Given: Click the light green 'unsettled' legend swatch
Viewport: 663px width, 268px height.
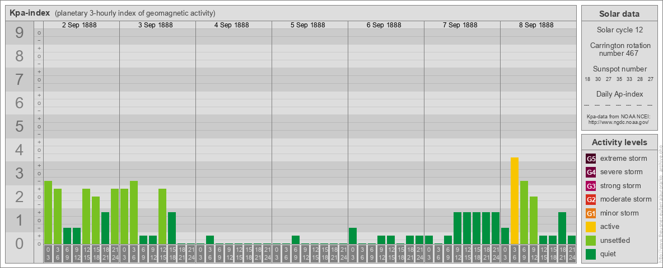Looking at the screenshot, I should coord(591,241).
